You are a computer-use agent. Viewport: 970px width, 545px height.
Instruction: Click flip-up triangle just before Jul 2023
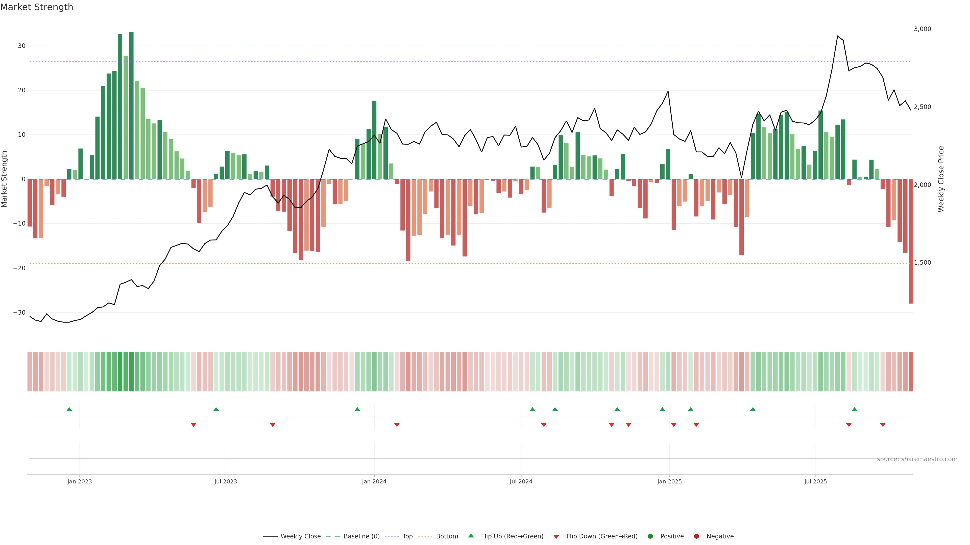pyautogui.click(x=216, y=409)
